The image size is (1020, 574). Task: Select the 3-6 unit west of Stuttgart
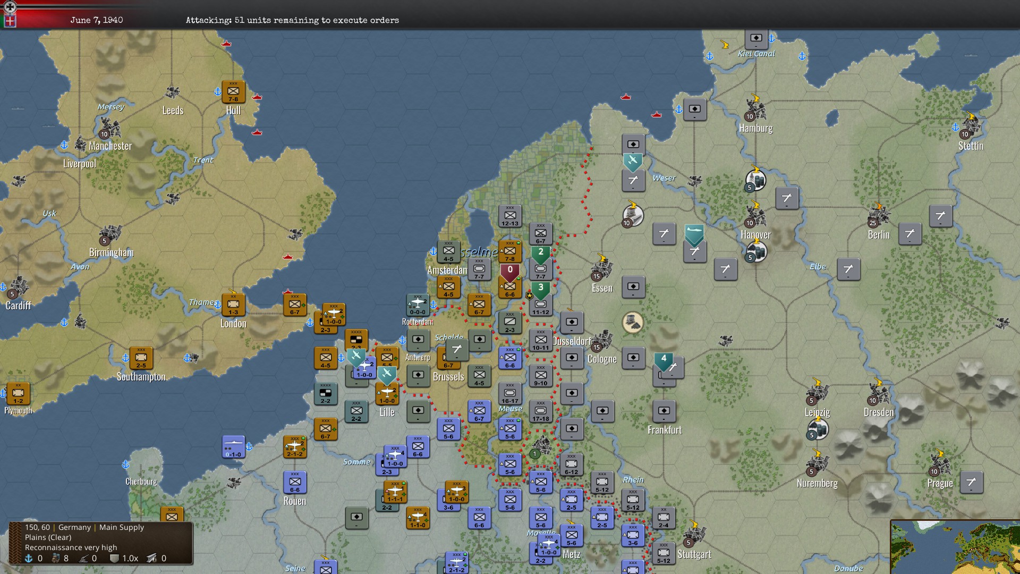[x=633, y=536]
